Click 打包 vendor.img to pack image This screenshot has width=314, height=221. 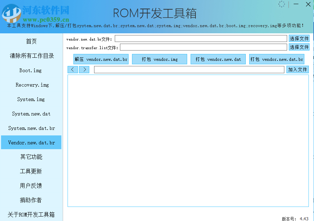click(x=159, y=59)
